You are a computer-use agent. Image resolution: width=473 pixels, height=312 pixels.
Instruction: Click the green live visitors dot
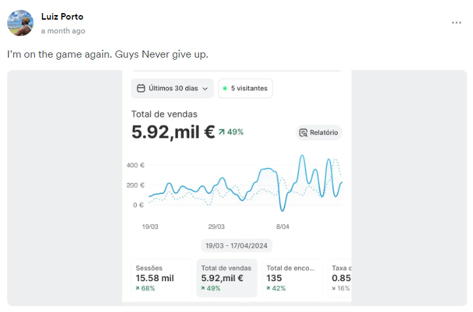pos(225,88)
